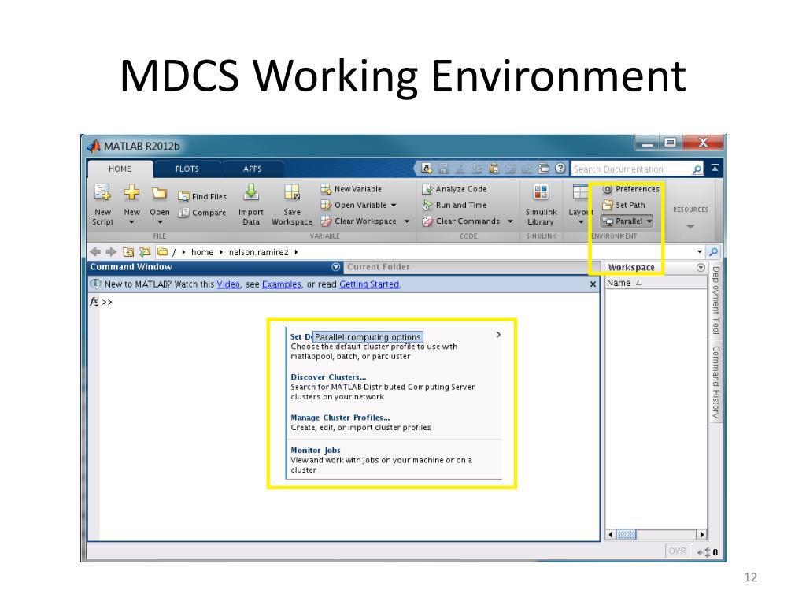Open the Clear Commands dropdown arrow
The image size is (806, 605).
(x=510, y=221)
